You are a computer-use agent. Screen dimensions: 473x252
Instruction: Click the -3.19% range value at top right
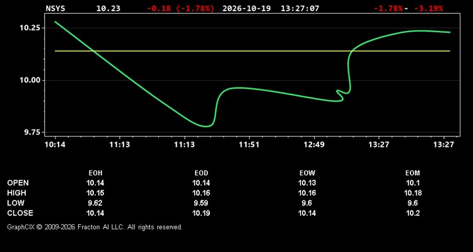pyautogui.click(x=428, y=8)
